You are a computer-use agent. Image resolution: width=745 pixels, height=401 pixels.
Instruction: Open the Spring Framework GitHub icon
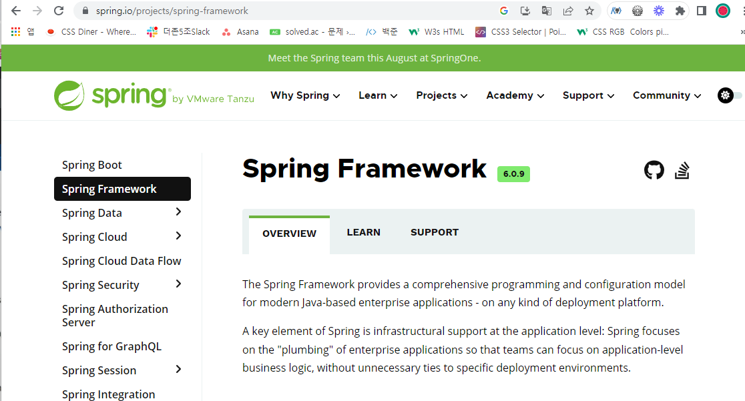[x=654, y=170]
